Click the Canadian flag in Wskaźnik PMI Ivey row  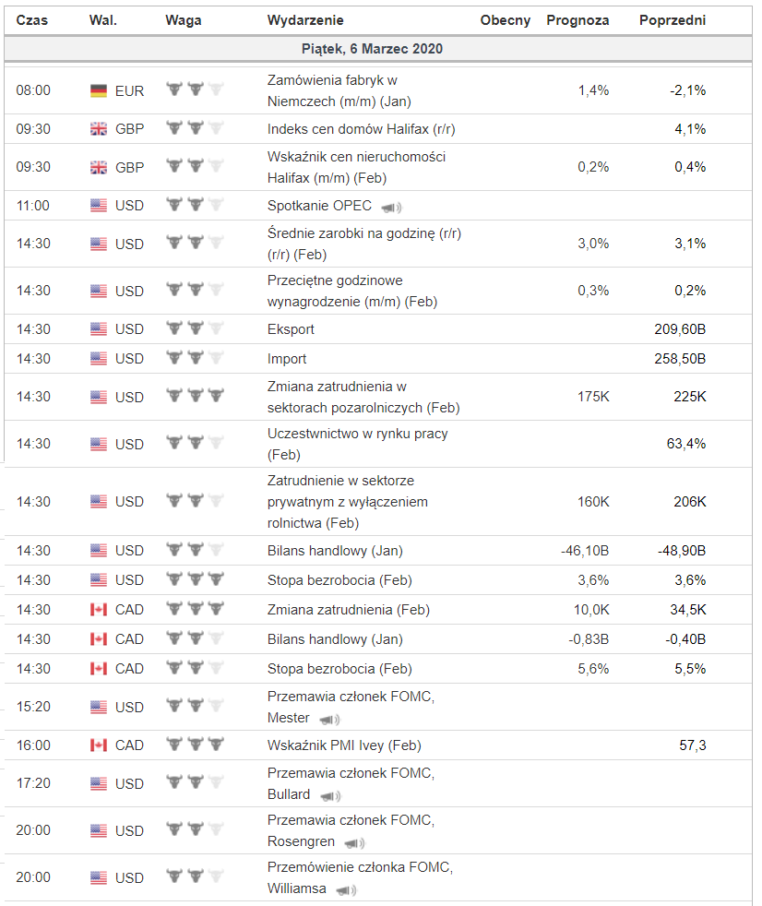(x=99, y=745)
